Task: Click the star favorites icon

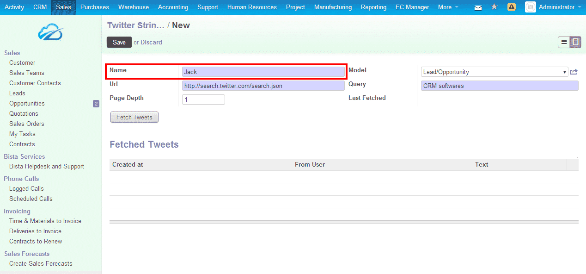Action: point(494,7)
